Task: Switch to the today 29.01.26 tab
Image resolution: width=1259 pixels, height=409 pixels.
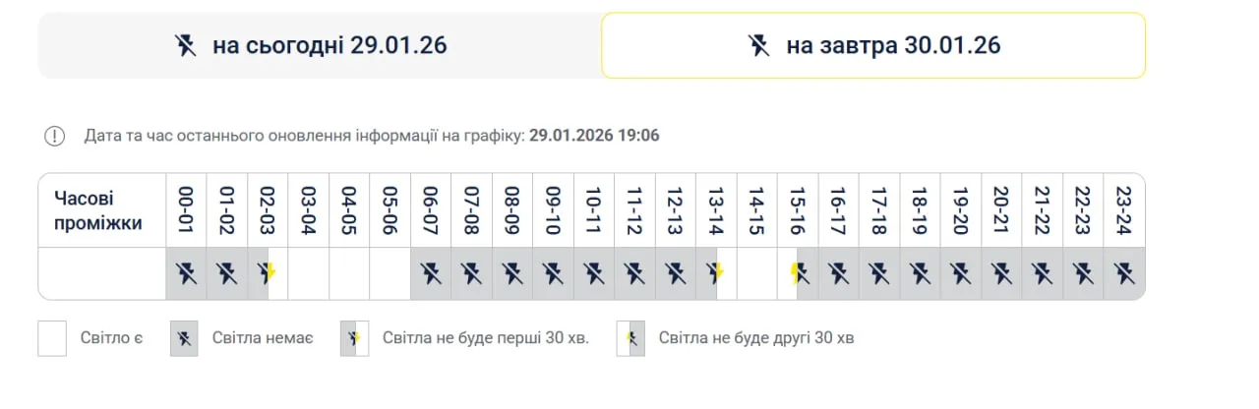Action: click(320, 45)
